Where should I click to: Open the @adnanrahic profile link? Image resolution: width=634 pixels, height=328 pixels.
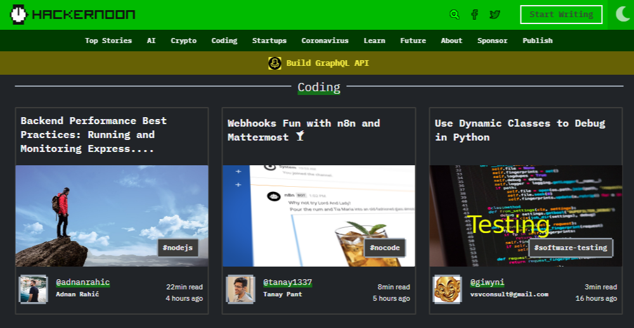click(83, 282)
